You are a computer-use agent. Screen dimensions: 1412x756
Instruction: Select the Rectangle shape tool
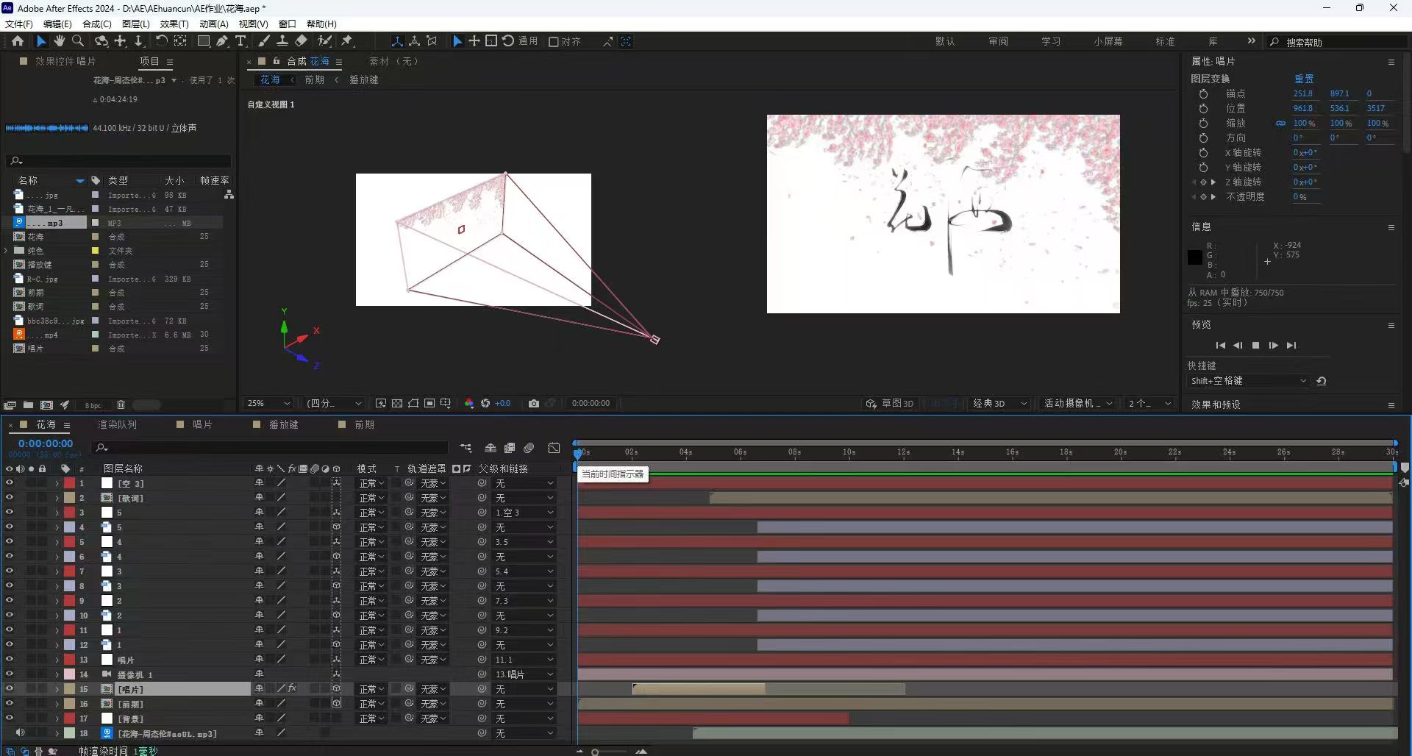[x=204, y=41]
